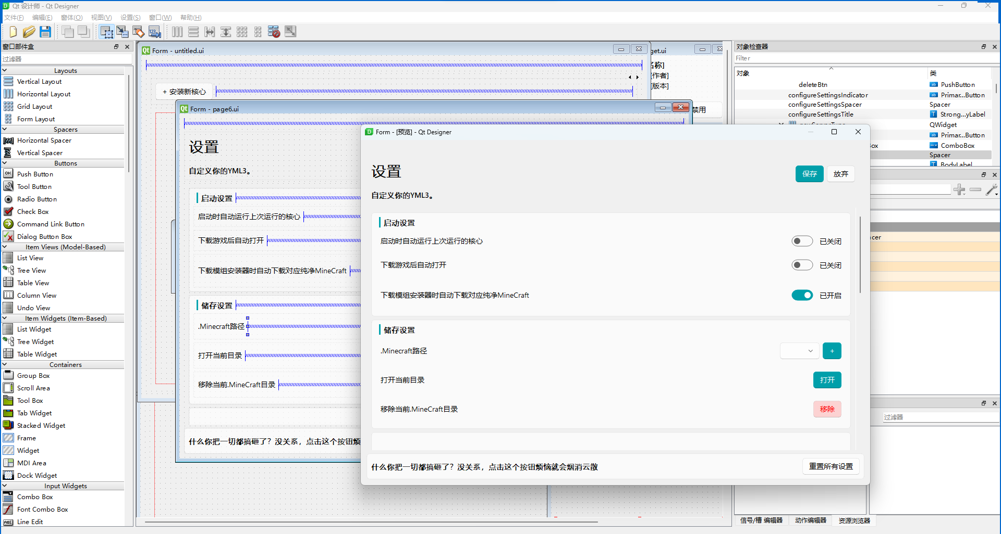Click the preview window vertical scrollbar
Image resolution: width=1001 pixels, height=534 pixels.
860,255
